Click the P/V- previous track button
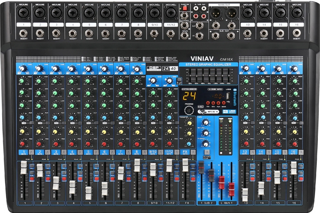 click(208, 103)
